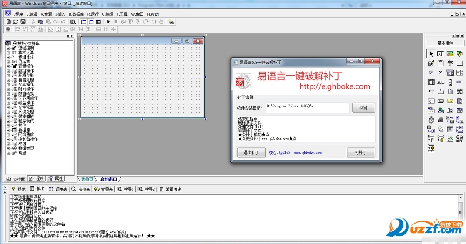The width and height of the screenshot is (466, 244).
Task: Select the horizontal scrollbar component icon
Action: coord(440,82)
